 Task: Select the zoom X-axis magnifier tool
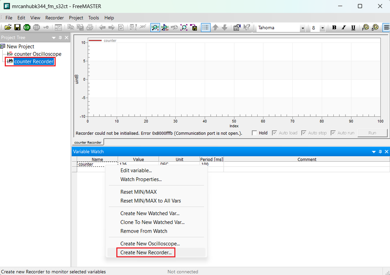pyautogui.click(x=155, y=27)
